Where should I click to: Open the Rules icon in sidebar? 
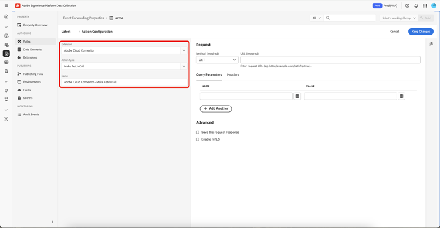pyautogui.click(x=19, y=42)
